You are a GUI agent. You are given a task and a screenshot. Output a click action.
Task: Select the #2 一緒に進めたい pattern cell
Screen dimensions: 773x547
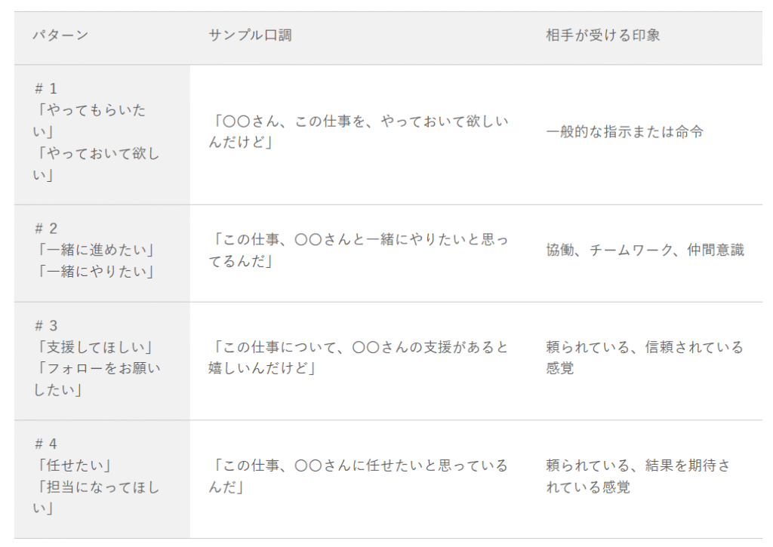click(102, 254)
